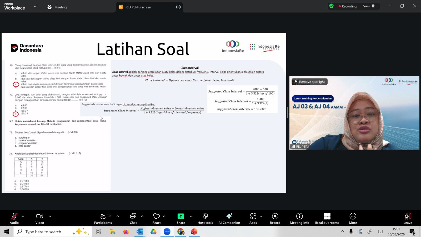Viewport: 421px width, 237px height.
Task: Open Host tools shield icon
Action: point(205,218)
